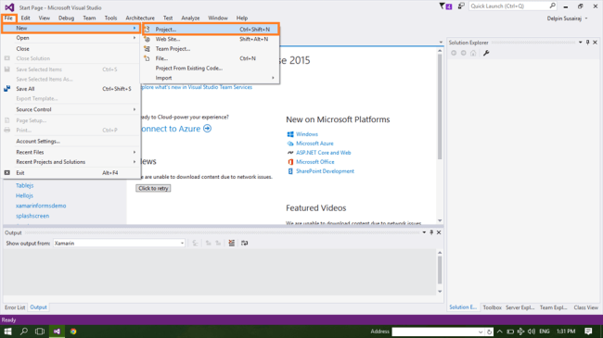
Task: Open the SharePoint Development link
Action: 325,171
